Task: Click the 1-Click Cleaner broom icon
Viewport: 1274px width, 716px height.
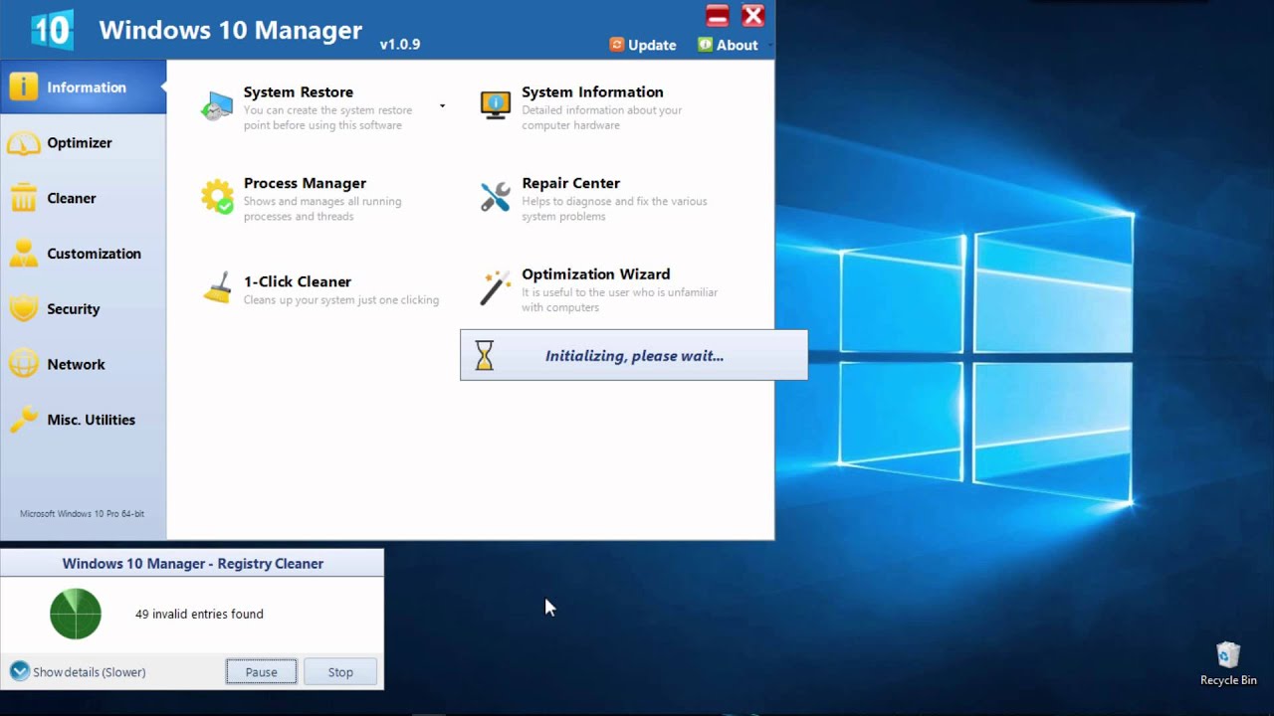Action: point(216,288)
